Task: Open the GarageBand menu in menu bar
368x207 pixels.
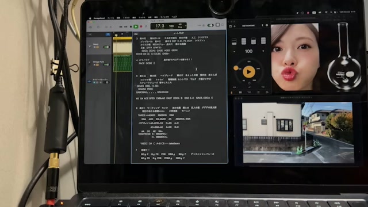Action: 99,18
